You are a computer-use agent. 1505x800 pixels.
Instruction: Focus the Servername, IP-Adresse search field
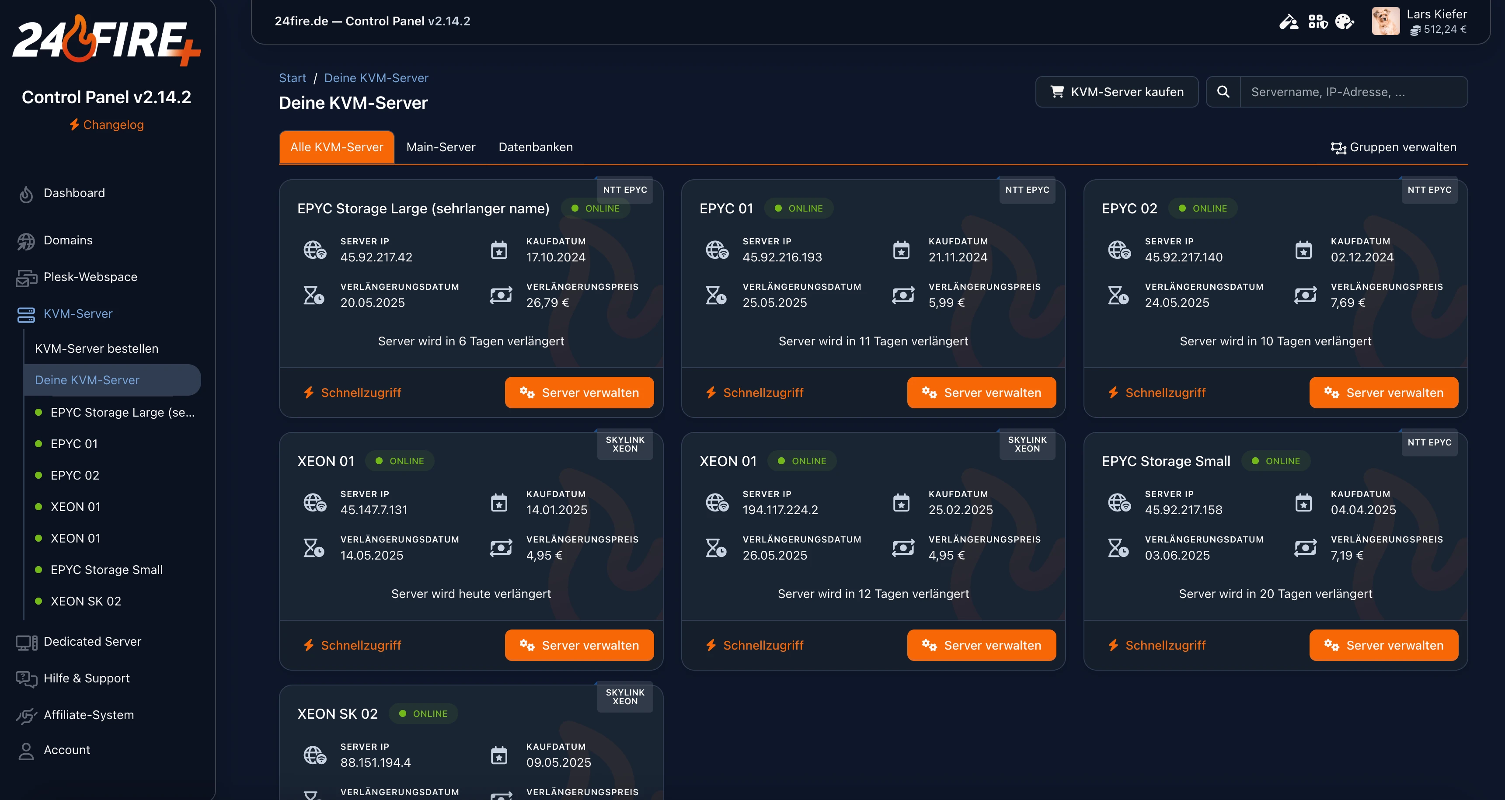pos(1353,92)
